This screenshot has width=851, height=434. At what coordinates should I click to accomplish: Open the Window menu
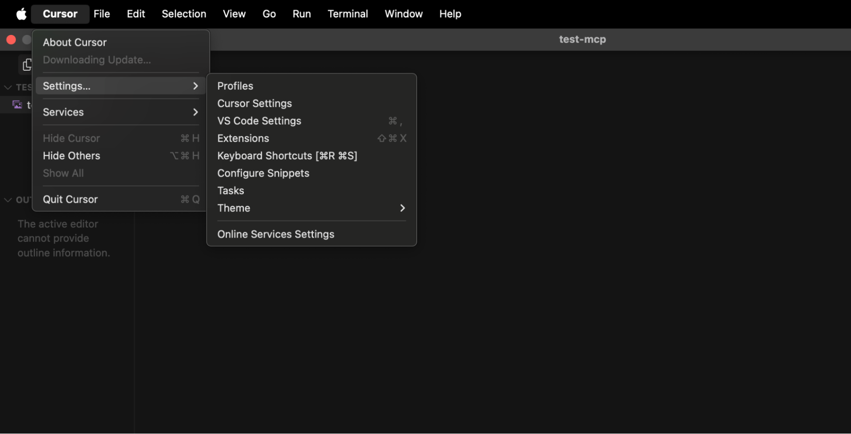[404, 14]
